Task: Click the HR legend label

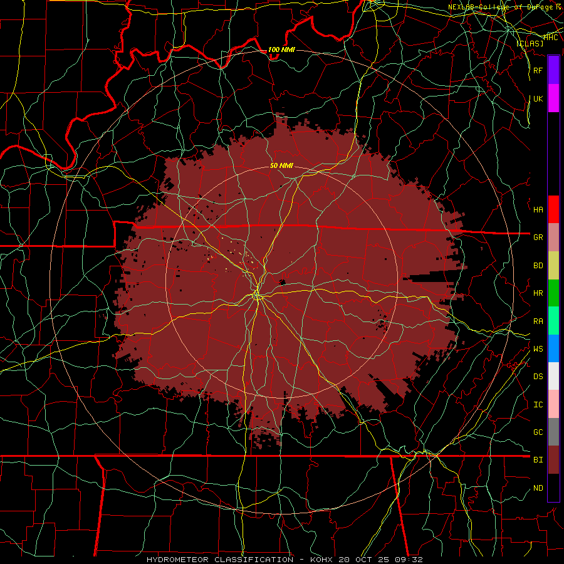Action: [x=538, y=293]
